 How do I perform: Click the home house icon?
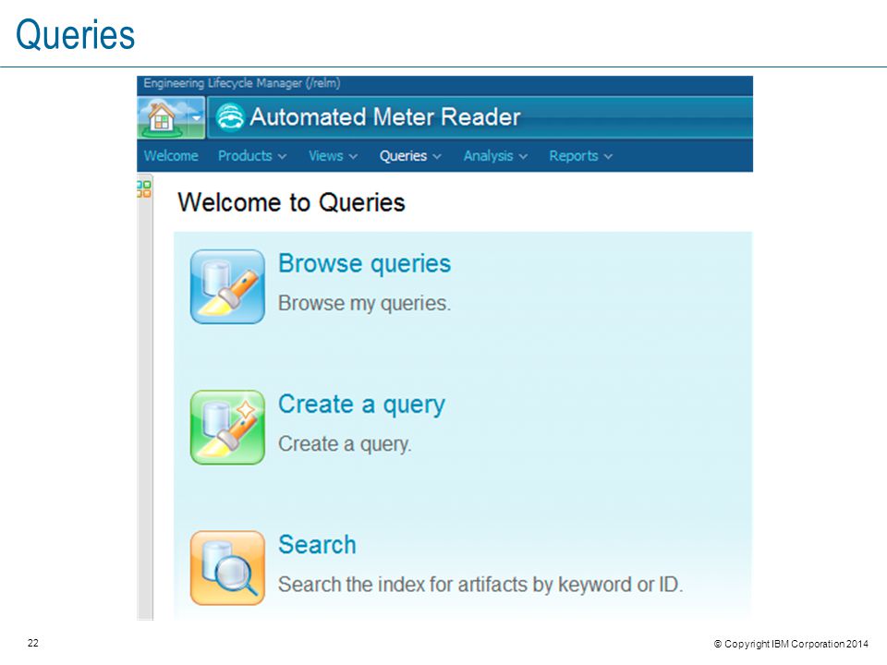point(161,117)
